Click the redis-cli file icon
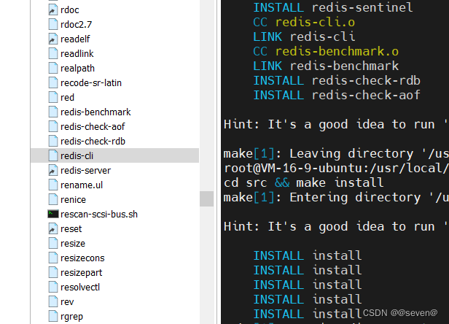Image resolution: width=449 pixels, height=324 pixels. click(52, 155)
